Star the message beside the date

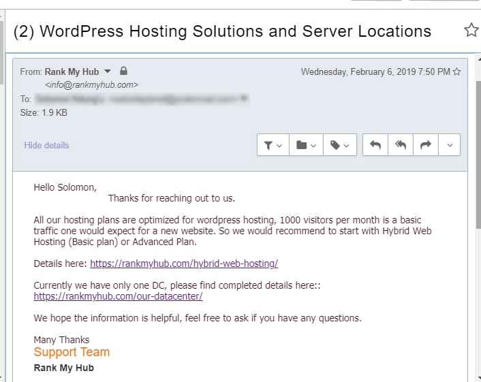[456, 71]
